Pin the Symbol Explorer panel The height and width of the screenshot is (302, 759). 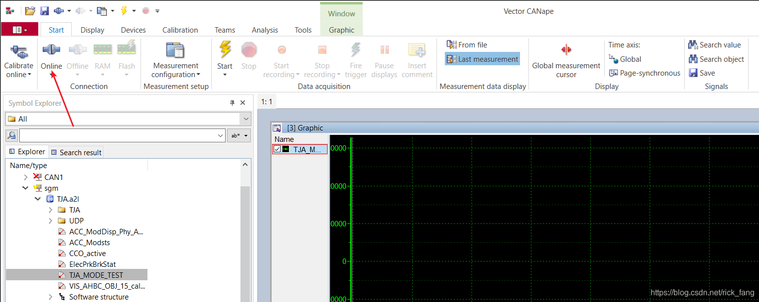tap(232, 103)
